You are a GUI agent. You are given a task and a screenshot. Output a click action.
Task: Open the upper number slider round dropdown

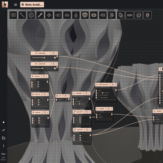[55, 58]
